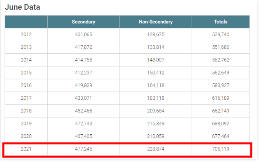Click Non-Secondary value 133,814

pyautogui.click(x=156, y=47)
